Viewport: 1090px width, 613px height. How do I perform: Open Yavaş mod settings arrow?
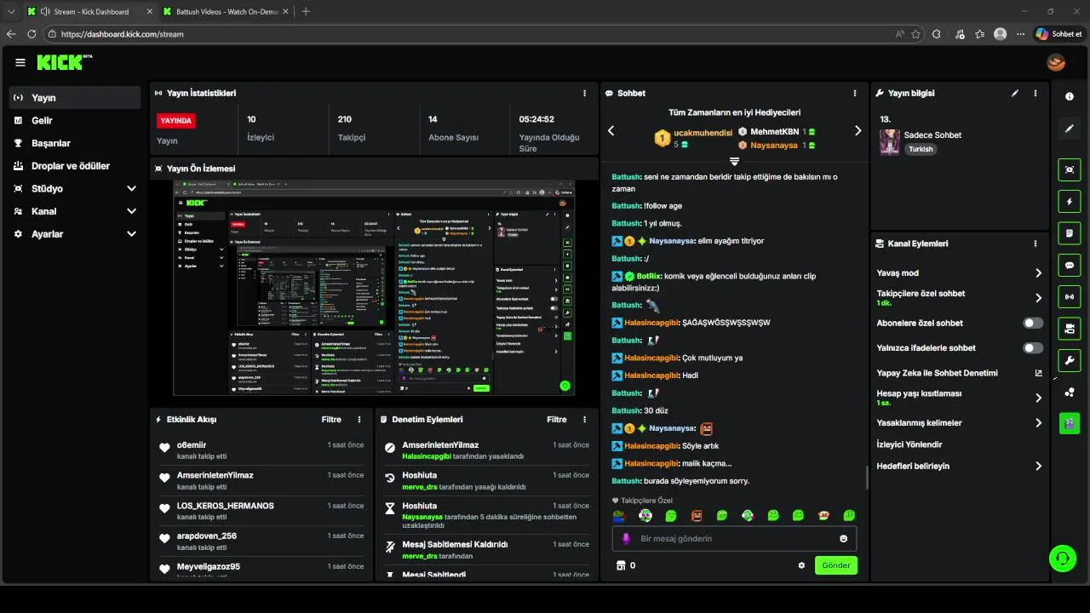1038,273
